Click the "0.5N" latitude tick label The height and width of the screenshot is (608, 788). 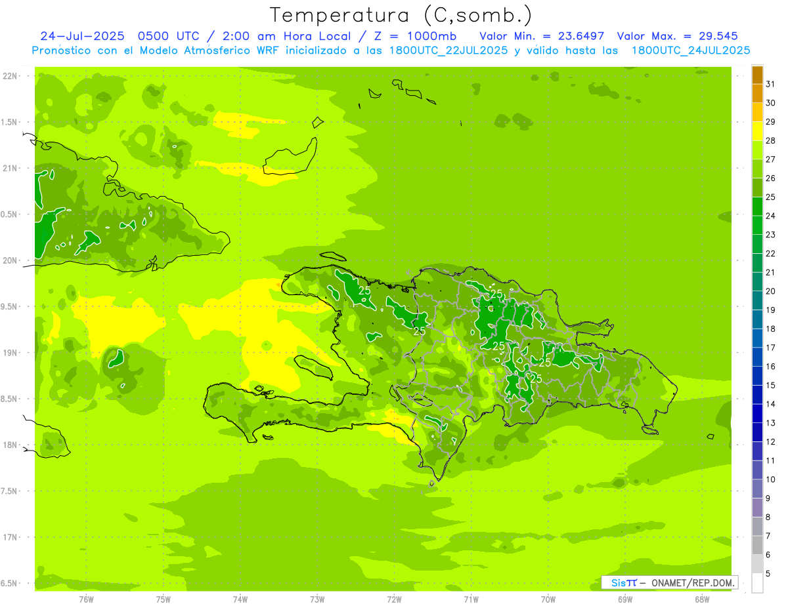tap(9, 214)
